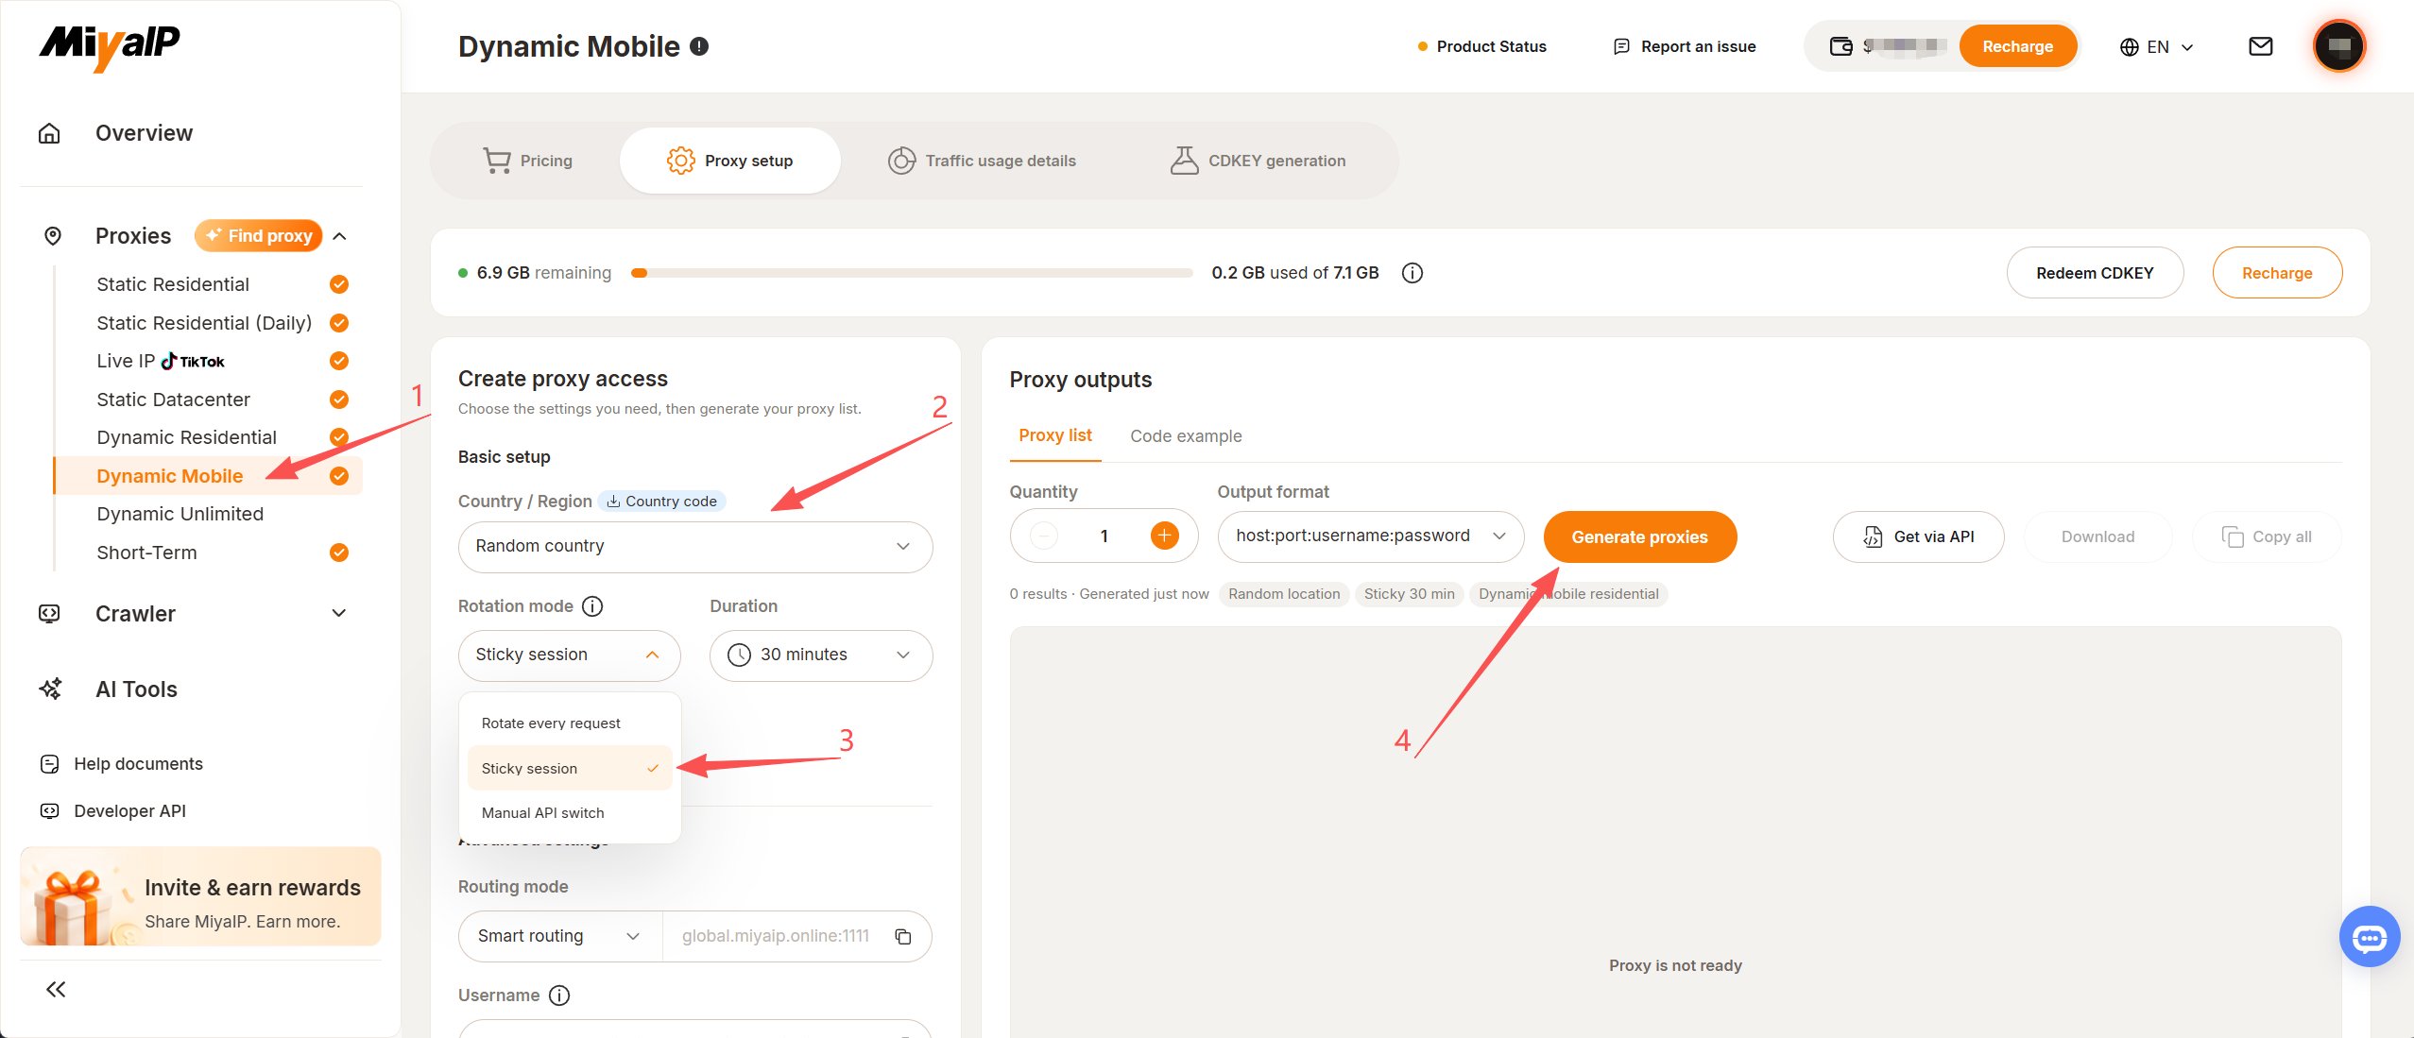Image resolution: width=2414 pixels, height=1038 pixels.
Task: Open Static Residential in sidebar
Action: click(x=173, y=284)
